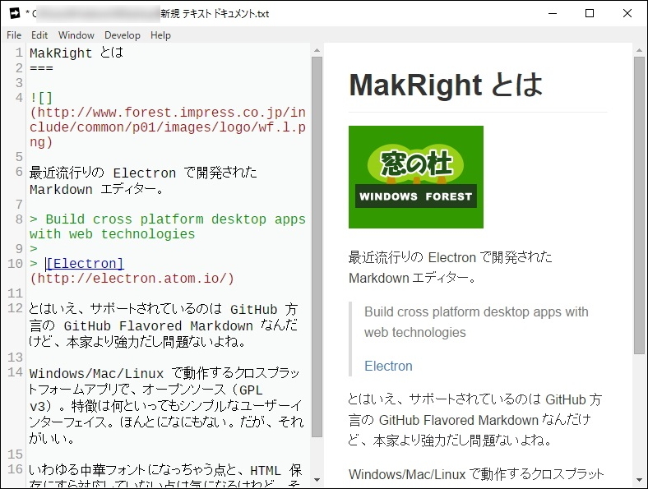
Task: Open the Help menu
Action: (160, 35)
